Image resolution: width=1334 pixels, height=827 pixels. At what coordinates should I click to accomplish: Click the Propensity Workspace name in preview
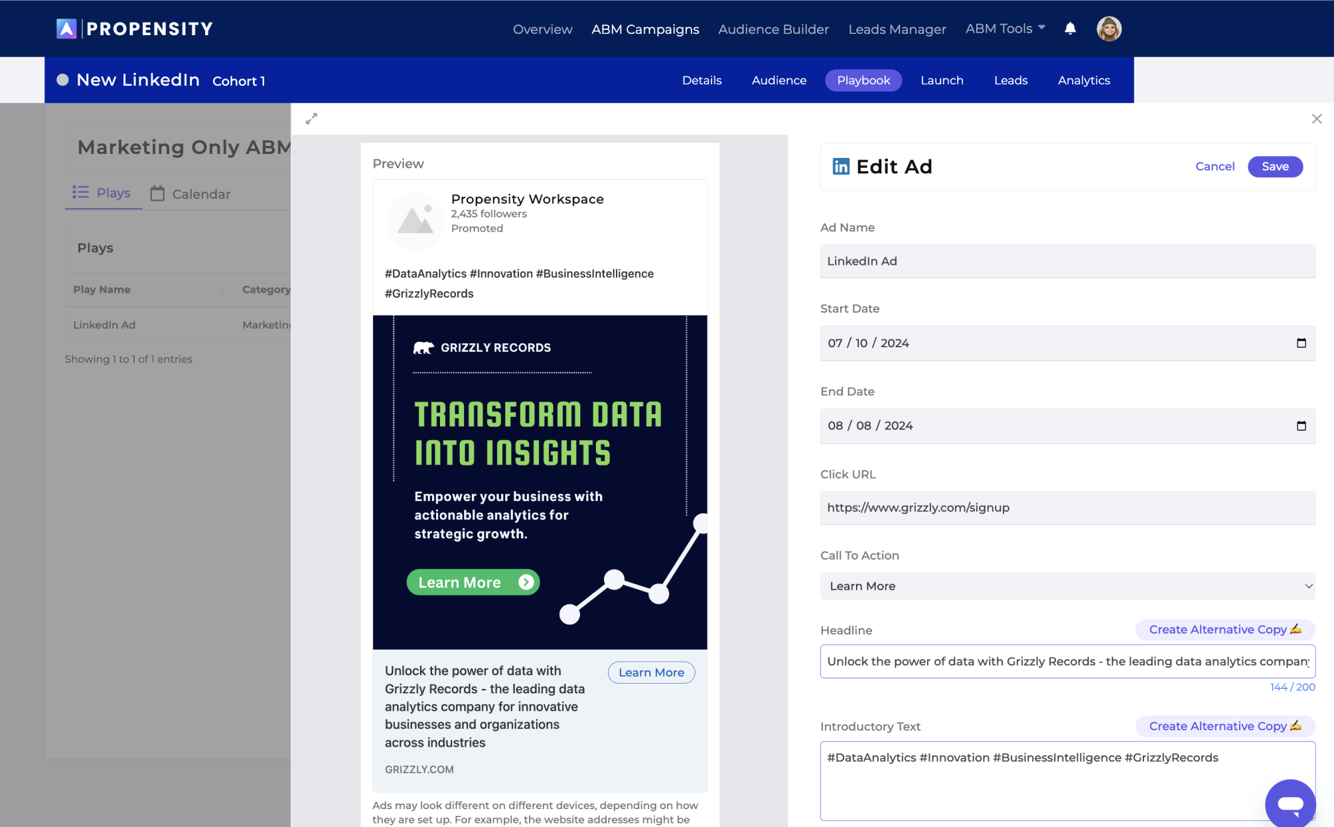coord(527,199)
